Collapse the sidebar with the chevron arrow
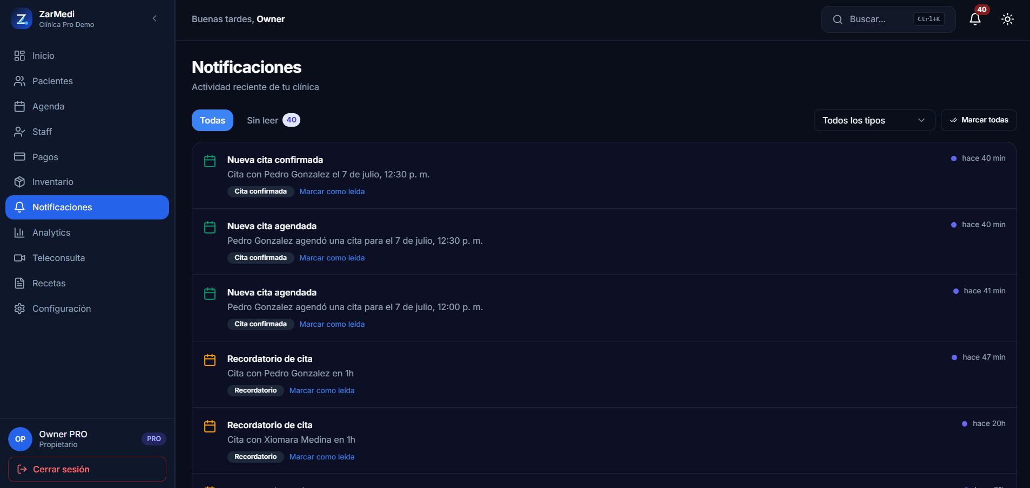 tap(154, 18)
